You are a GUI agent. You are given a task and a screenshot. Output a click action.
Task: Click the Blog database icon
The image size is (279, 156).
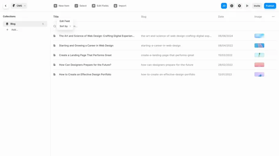7,24
